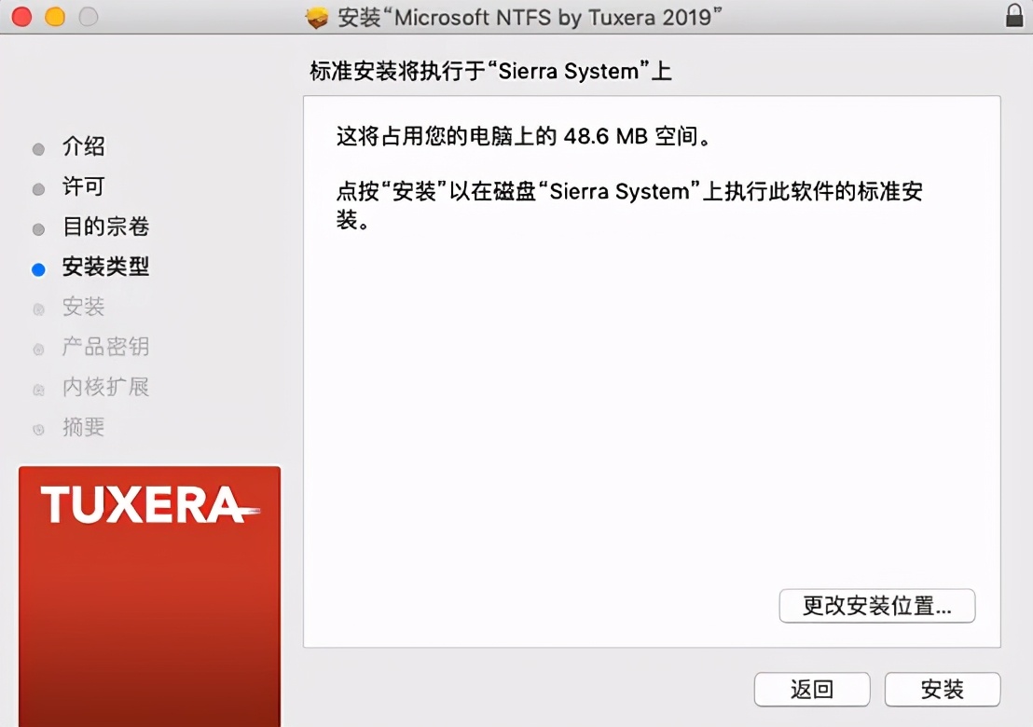This screenshot has width=1033, height=727.
Task: Click the gray bullet beside 目的宗卷
Action: pos(38,229)
